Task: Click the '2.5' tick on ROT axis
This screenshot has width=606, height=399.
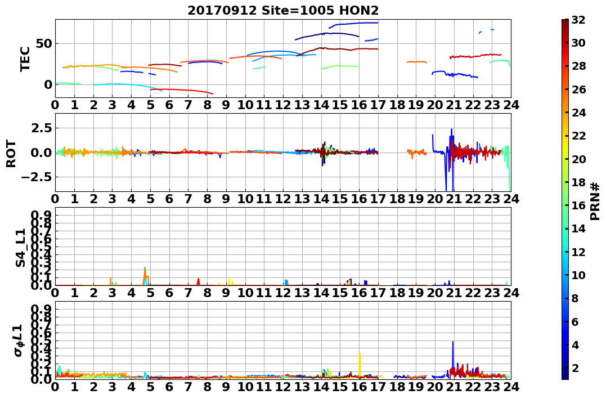Action: pos(41,128)
